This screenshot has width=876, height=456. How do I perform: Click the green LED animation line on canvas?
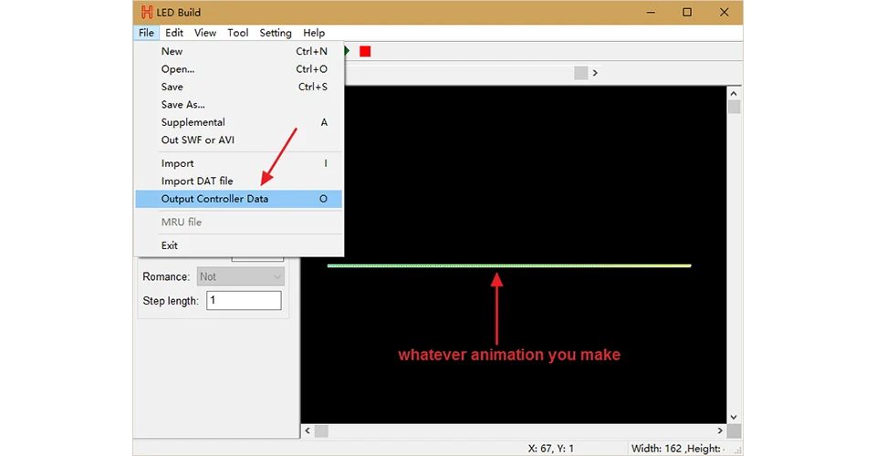point(509,265)
